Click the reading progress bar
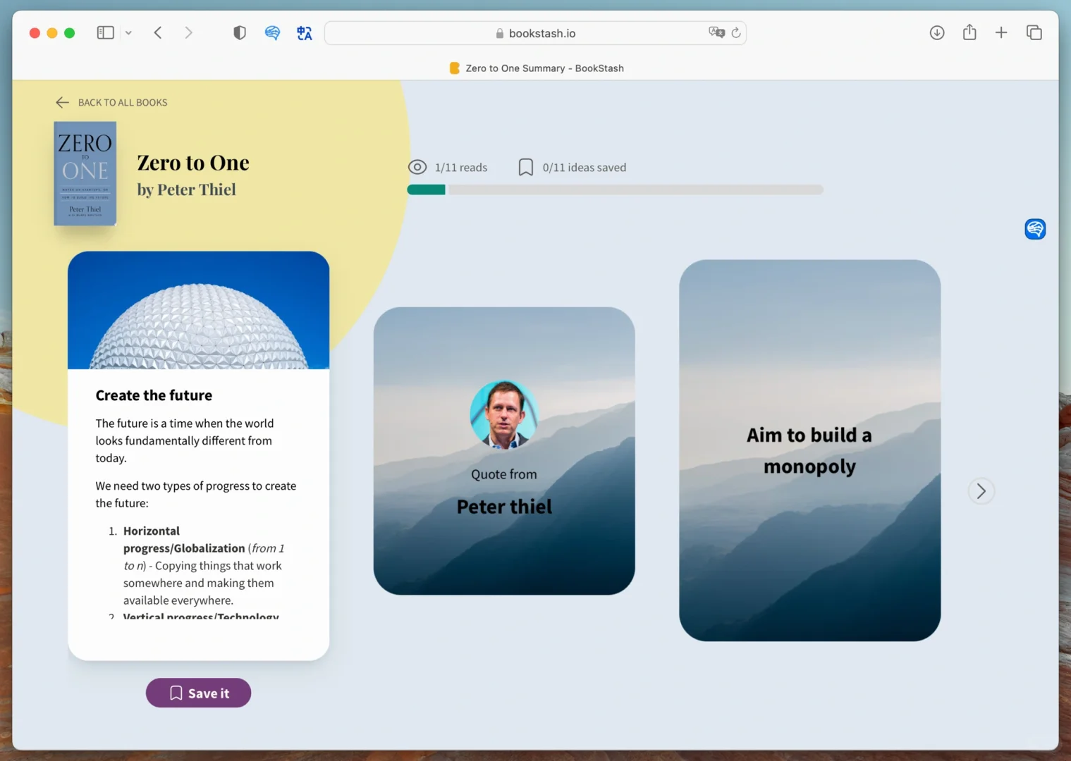The image size is (1071, 761). 615,190
